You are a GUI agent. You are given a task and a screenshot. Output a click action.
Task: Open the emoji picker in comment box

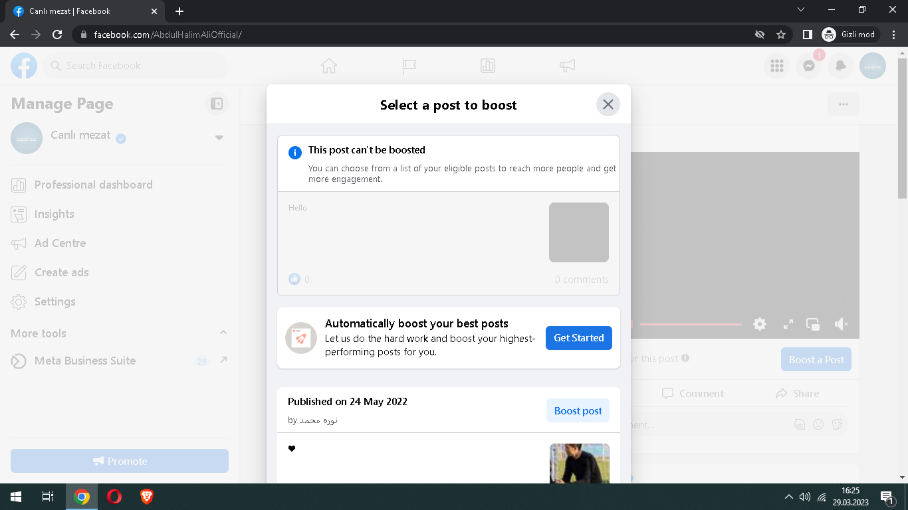point(818,424)
